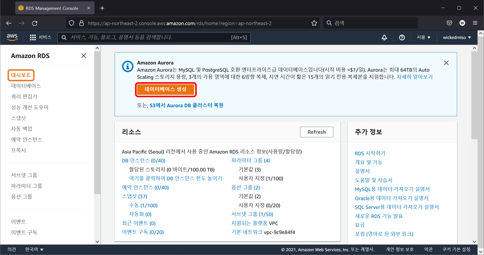This screenshot has height=255, width=484.
Task: Click the 데이터베이스 생성 button
Action: point(166,89)
